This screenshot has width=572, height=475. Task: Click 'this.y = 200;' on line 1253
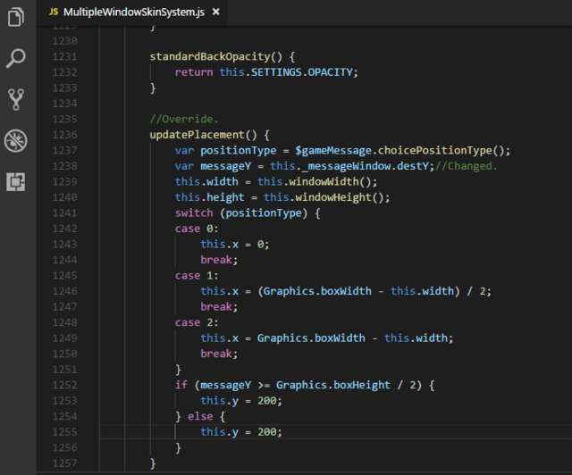tap(241, 401)
